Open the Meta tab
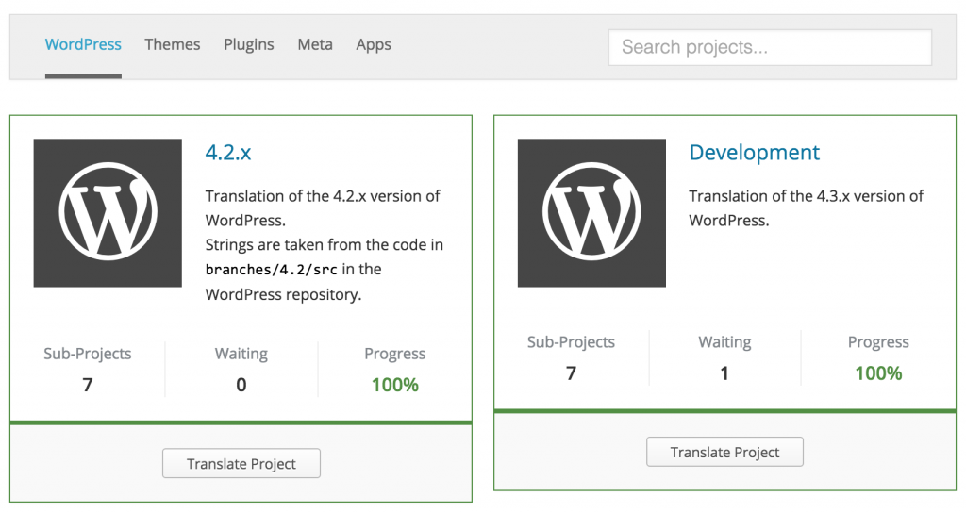The image size is (966, 513). [x=315, y=44]
